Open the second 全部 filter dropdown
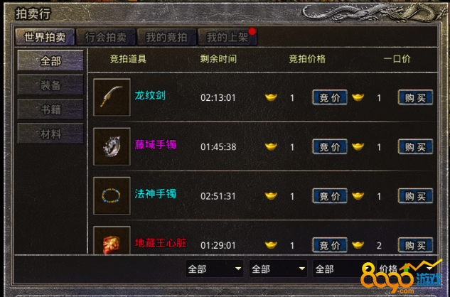 click(x=278, y=269)
